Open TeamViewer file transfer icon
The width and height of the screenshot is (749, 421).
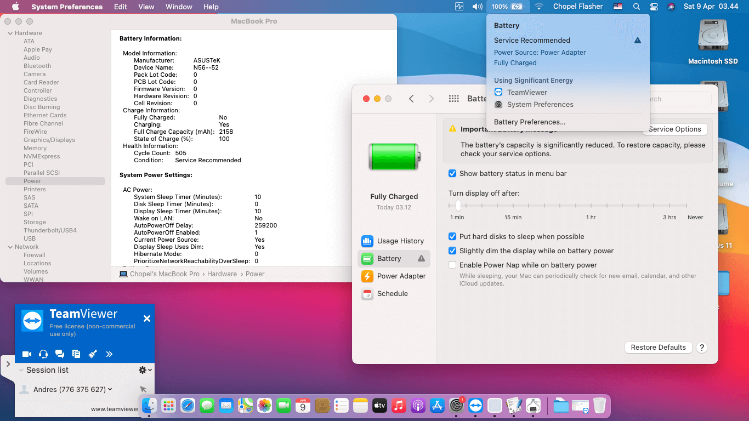[x=76, y=354]
